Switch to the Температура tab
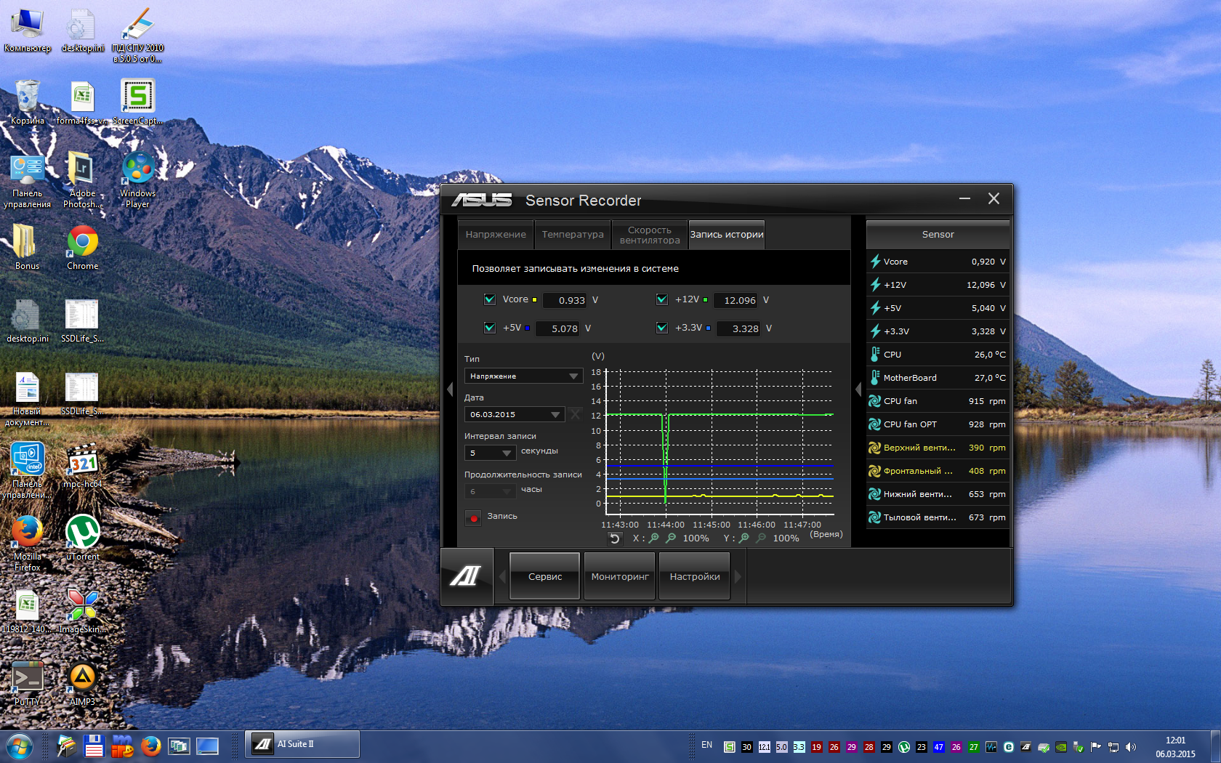The width and height of the screenshot is (1221, 763). (x=573, y=235)
